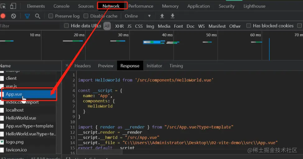Image resolution: width=303 pixels, height=159 pixels.
Task: Open the Online throttling dropdown
Action: pos(138,16)
